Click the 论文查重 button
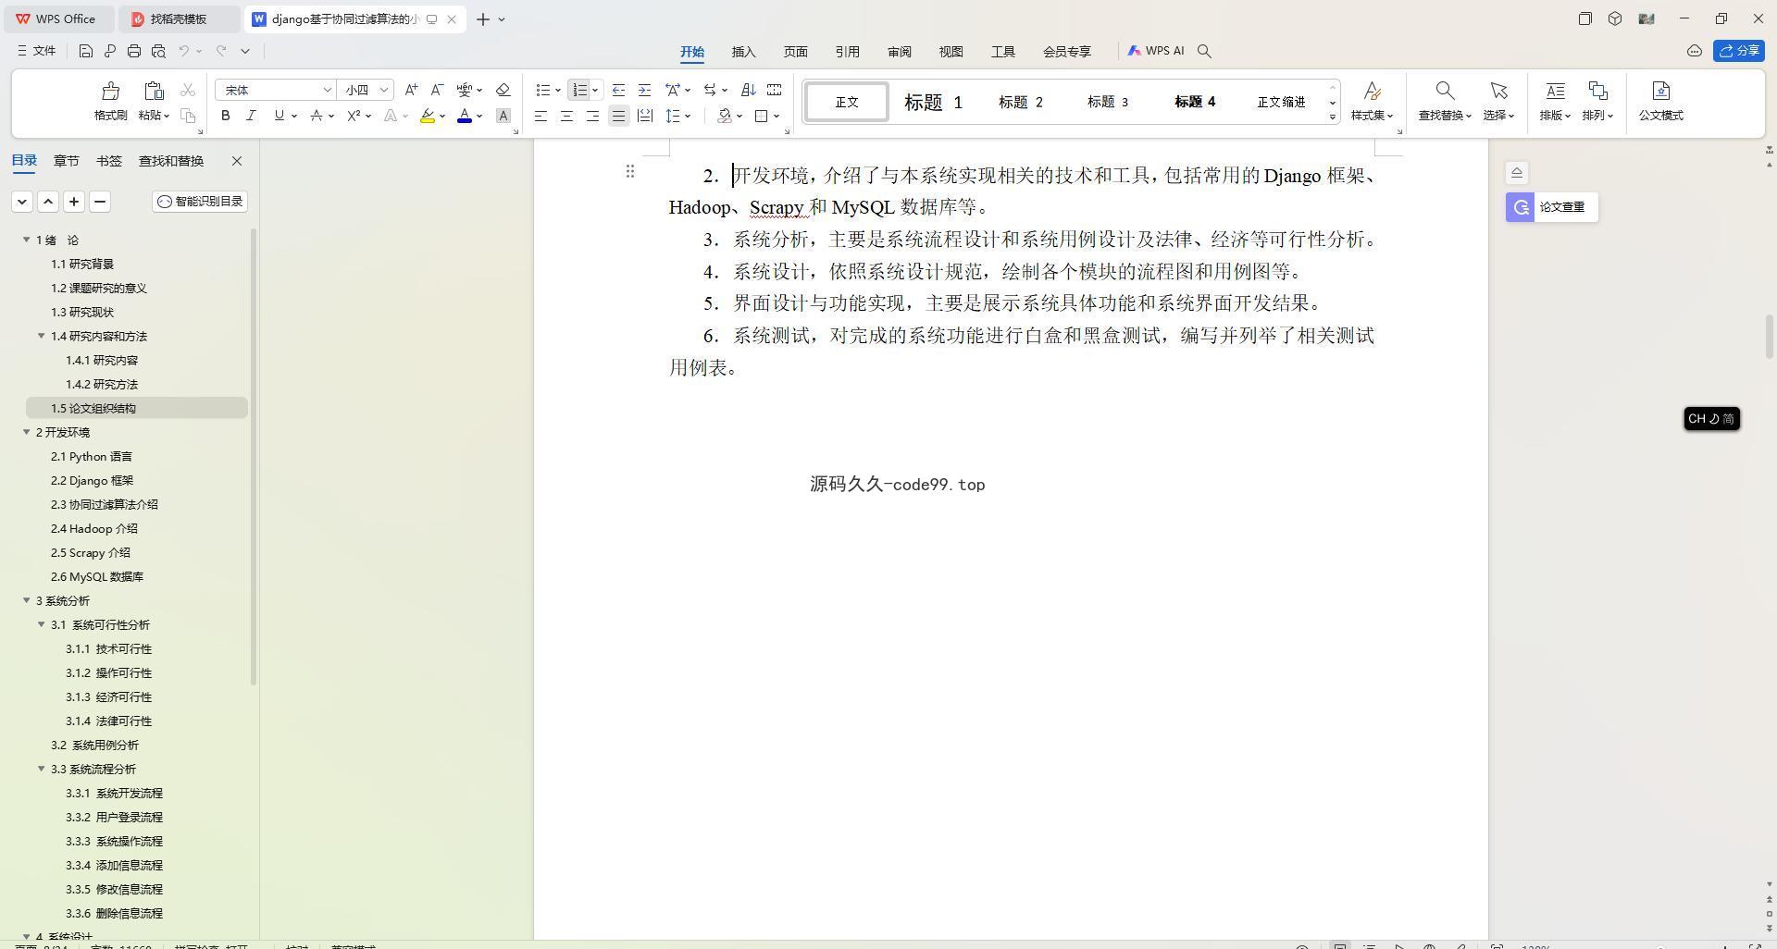Viewport: 1777px width, 949px height. click(1551, 207)
